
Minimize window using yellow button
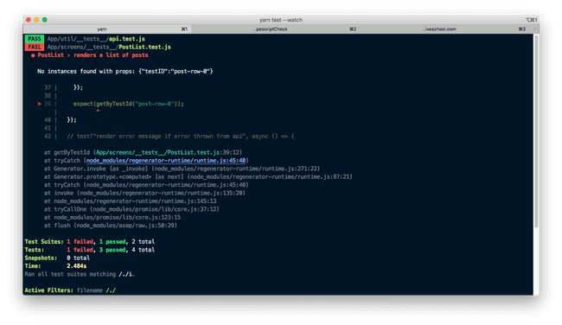[36, 20]
